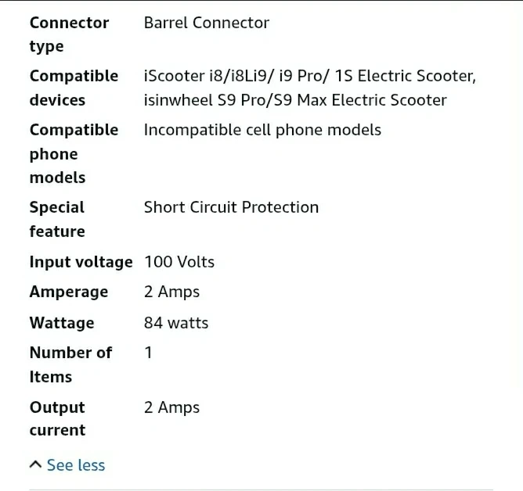Click the Number of Items label
The image size is (523, 491).
click(70, 364)
